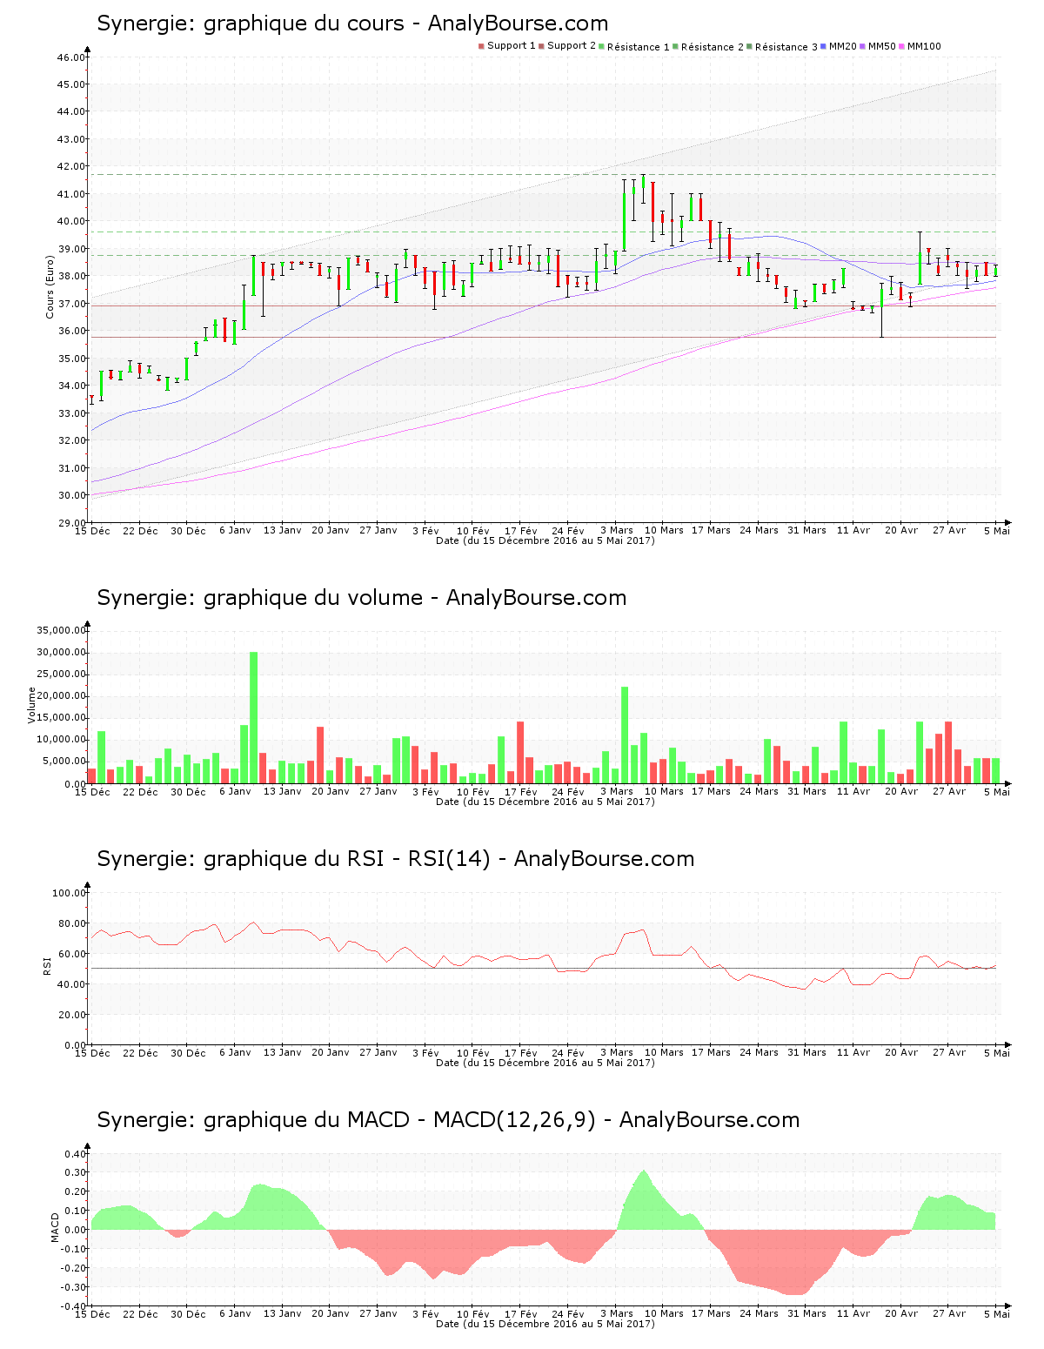Click the "Volume" vertical axis label
The image size is (1044, 1349).
tap(32, 705)
